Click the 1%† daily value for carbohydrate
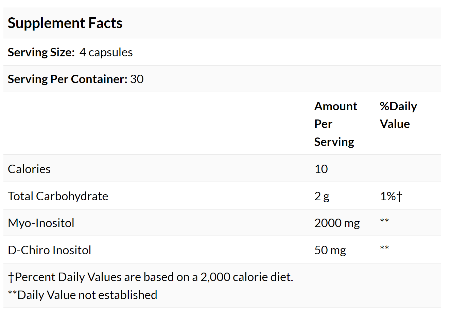This screenshot has height=314, width=451. 391,196
